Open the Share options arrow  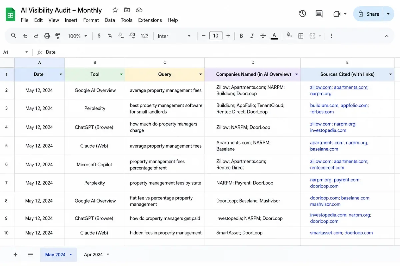(x=388, y=14)
